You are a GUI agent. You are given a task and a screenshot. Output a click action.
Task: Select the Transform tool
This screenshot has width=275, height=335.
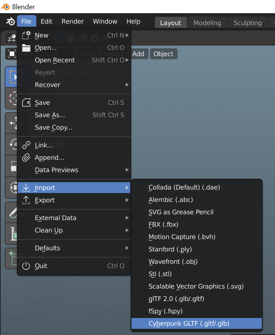pyautogui.click(x=12, y=188)
